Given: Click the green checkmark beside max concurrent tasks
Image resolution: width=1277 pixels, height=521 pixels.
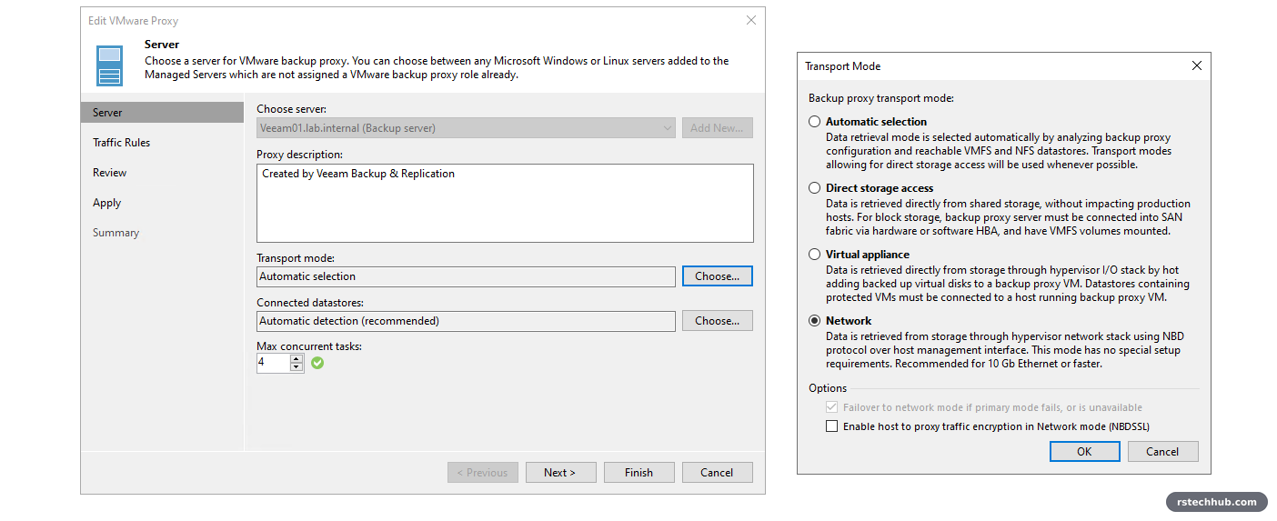Looking at the screenshot, I should coord(317,363).
